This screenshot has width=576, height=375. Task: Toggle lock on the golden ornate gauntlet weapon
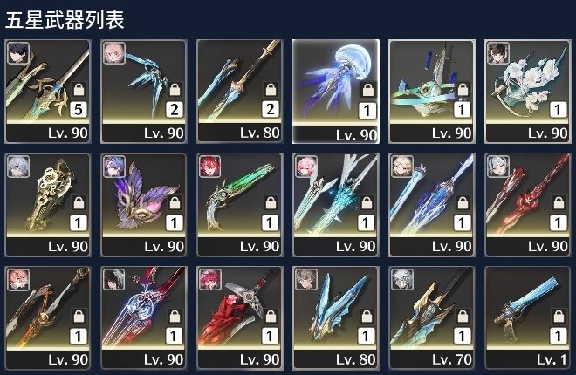click(x=79, y=203)
